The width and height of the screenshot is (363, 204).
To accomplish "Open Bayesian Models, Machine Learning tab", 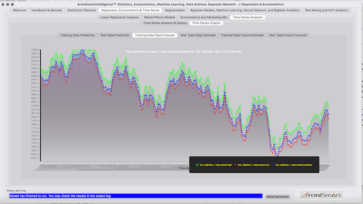I will (x=244, y=10).
